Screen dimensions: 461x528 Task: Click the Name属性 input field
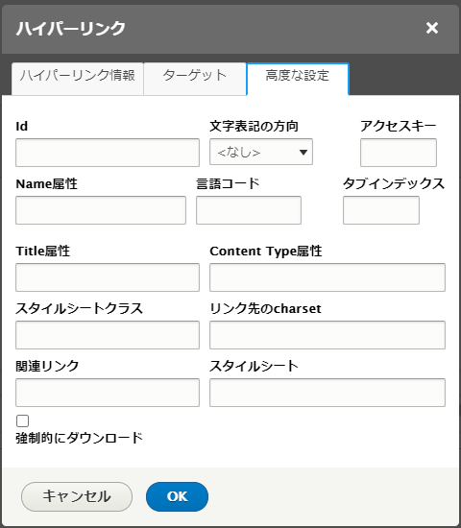point(101,210)
